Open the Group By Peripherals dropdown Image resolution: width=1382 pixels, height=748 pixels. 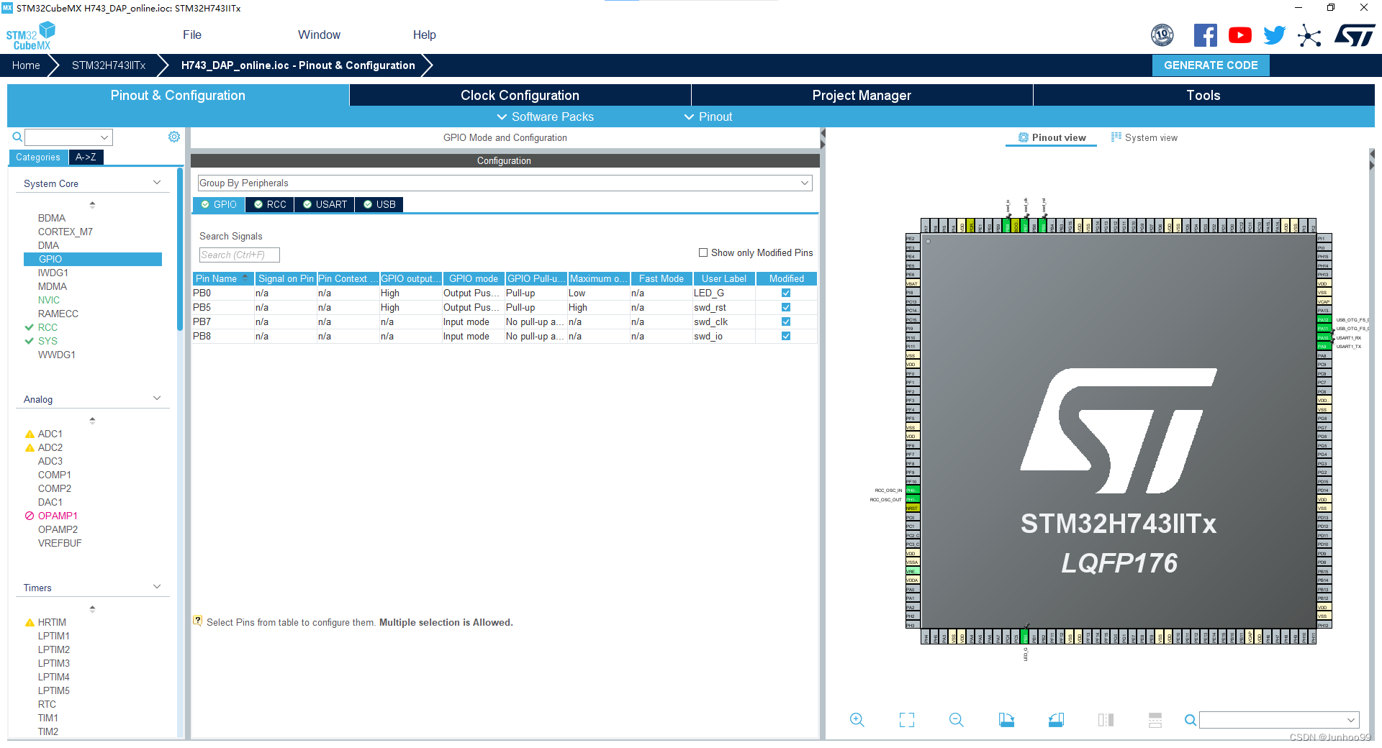pos(505,183)
